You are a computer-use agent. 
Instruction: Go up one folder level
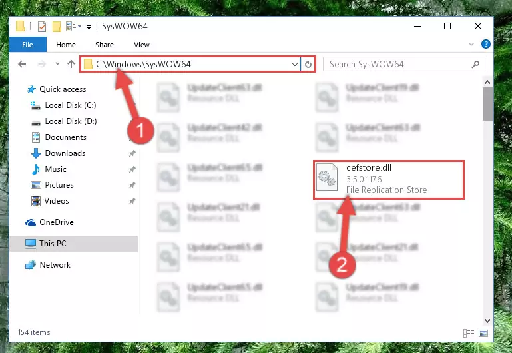pyautogui.click(x=71, y=64)
